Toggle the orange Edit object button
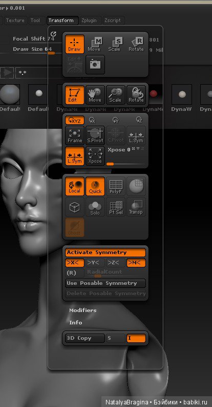Image resolution: width=212 pixels, height=407 pixels. point(75,95)
